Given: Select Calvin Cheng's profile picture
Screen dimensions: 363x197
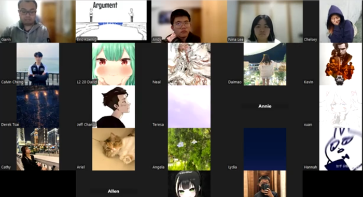Looking at the screenshot, I should click(x=38, y=64).
